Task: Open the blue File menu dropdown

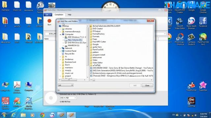Action: click(x=48, y=15)
